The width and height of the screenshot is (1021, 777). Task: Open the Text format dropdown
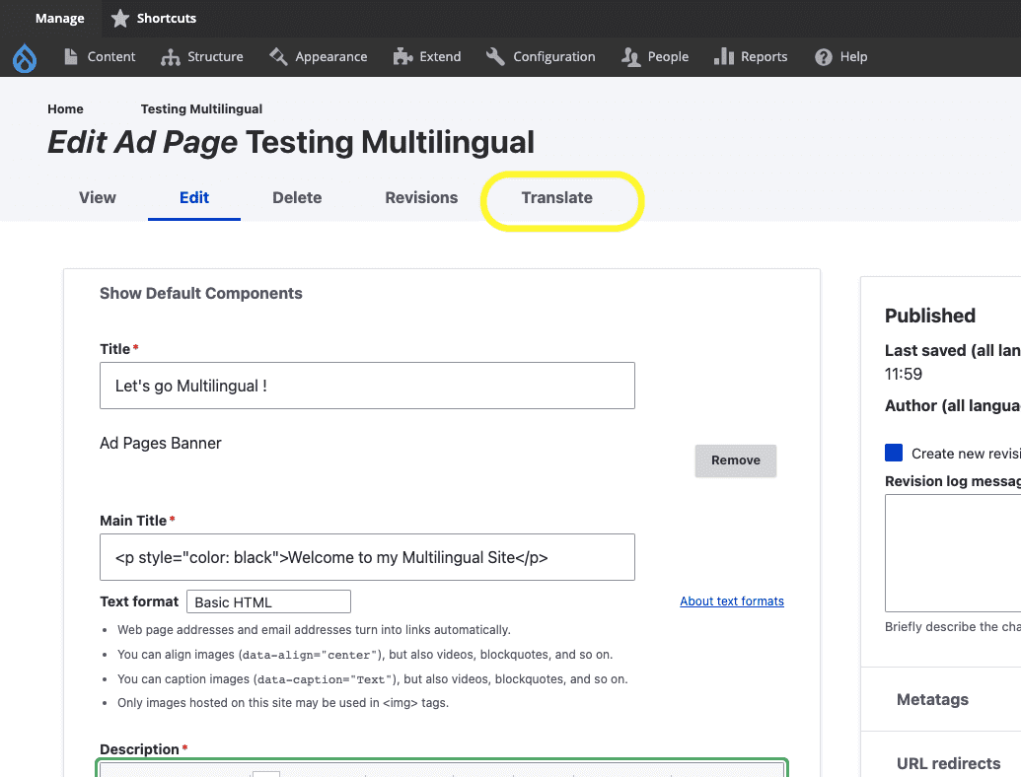(x=268, y=601)
